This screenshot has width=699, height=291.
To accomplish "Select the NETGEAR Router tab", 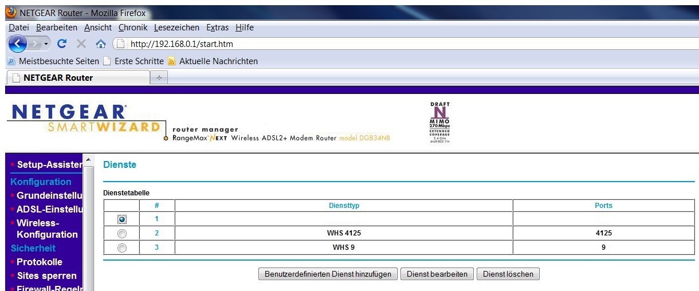I will [77, 78].
